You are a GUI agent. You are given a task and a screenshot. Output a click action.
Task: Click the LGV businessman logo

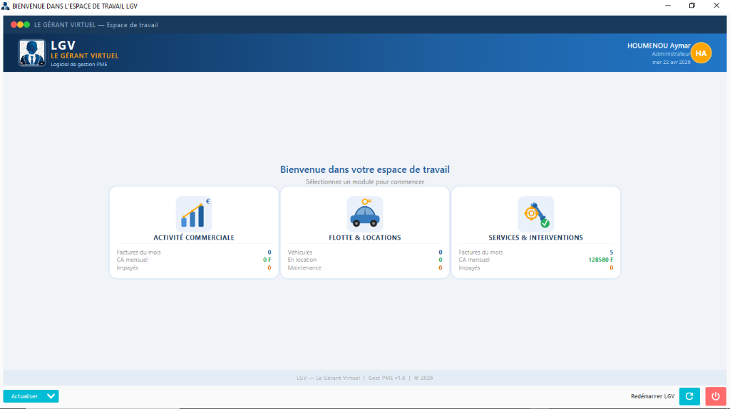pos(32,53)
